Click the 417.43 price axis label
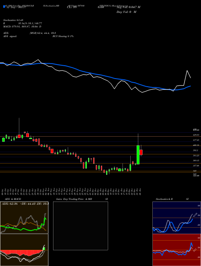 click(x=196, y=140)
